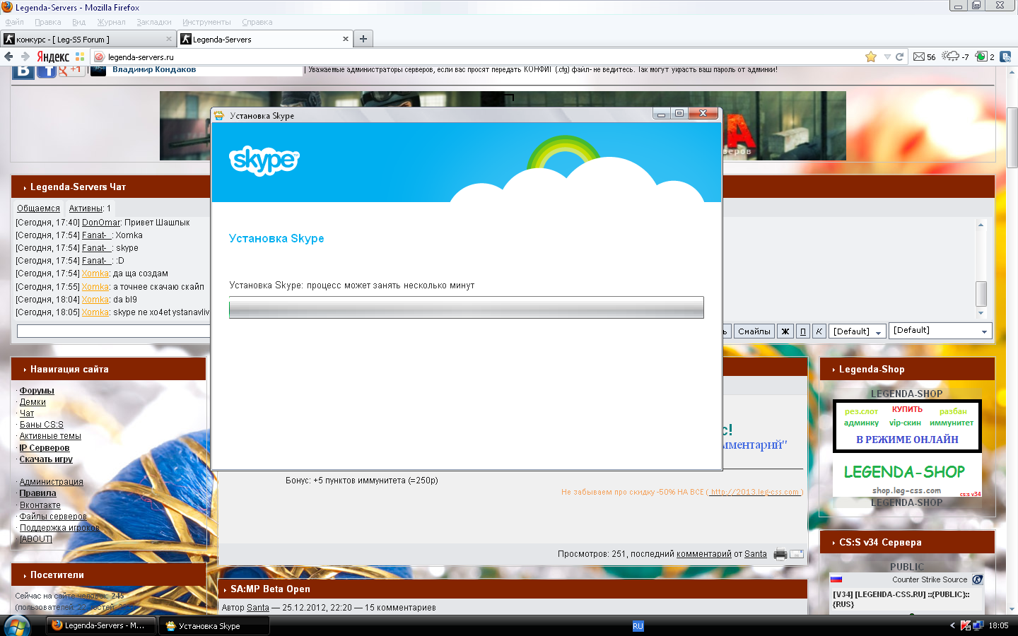This screenshot has width=1018, height=636.
Task: Click the Counter Strike Source server icon
Action: pos(978,579)
